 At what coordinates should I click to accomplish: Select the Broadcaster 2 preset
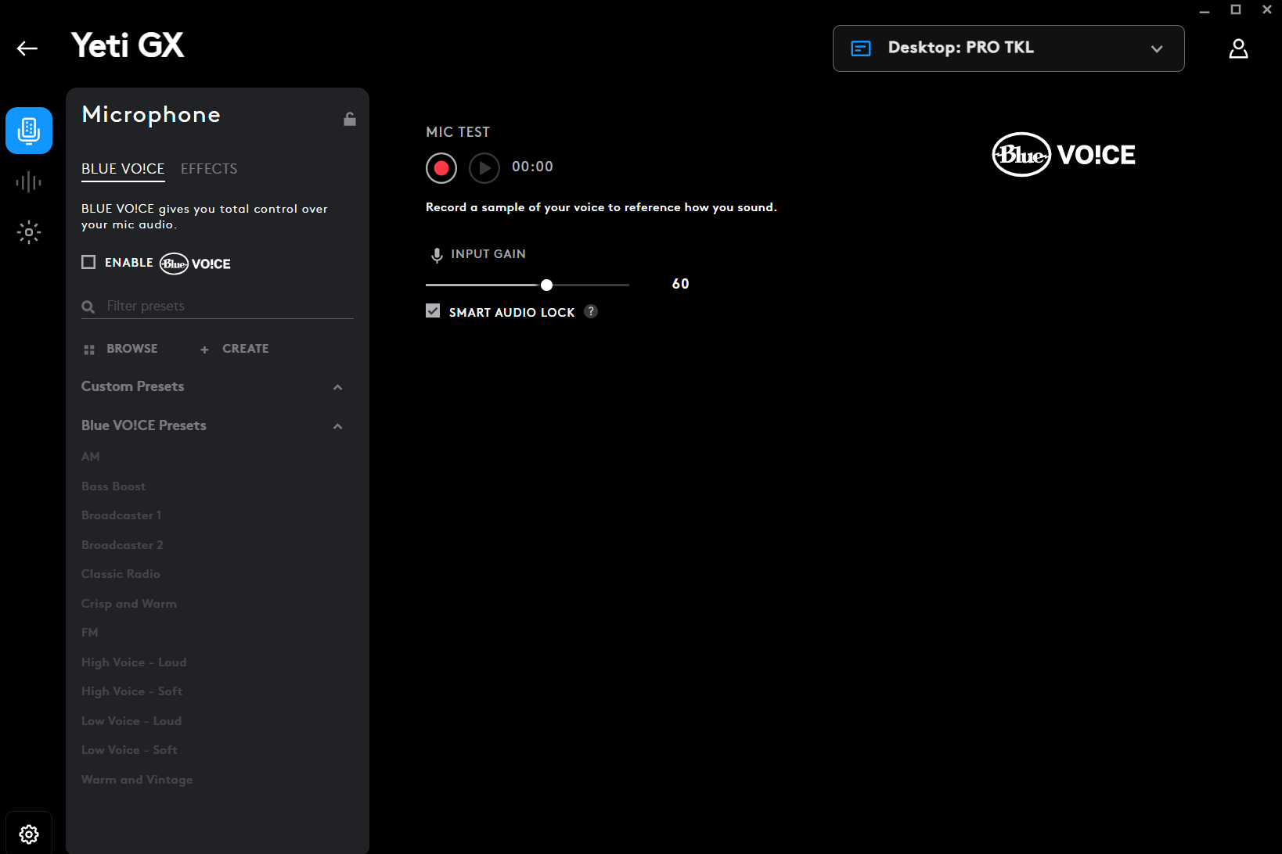[x=122, y=545]
